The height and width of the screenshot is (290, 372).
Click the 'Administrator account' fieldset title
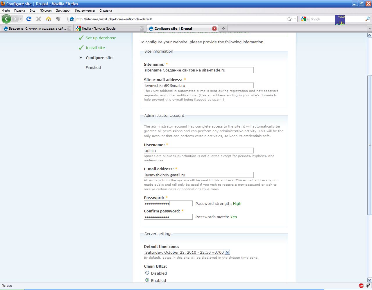pyautogui.click(x=164, y=115)
